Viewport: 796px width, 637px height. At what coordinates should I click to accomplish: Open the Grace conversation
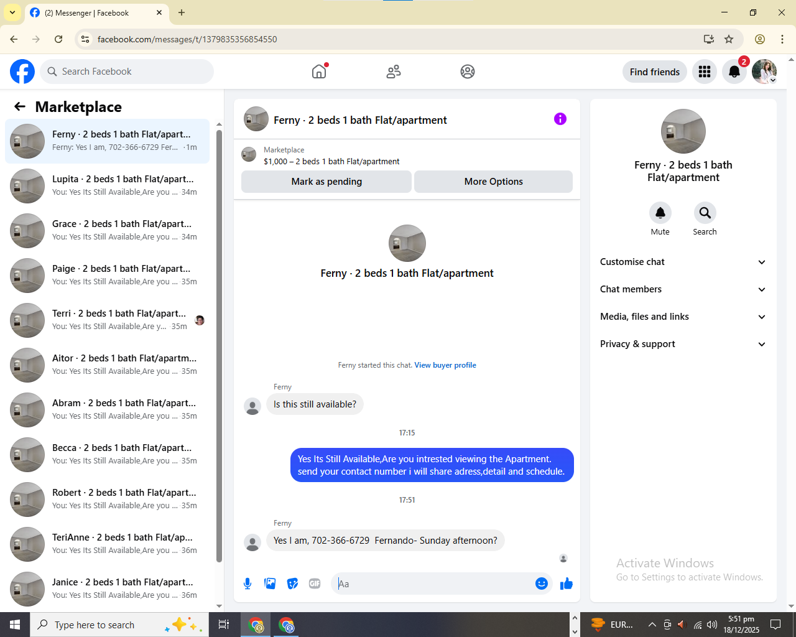point(108,231)
